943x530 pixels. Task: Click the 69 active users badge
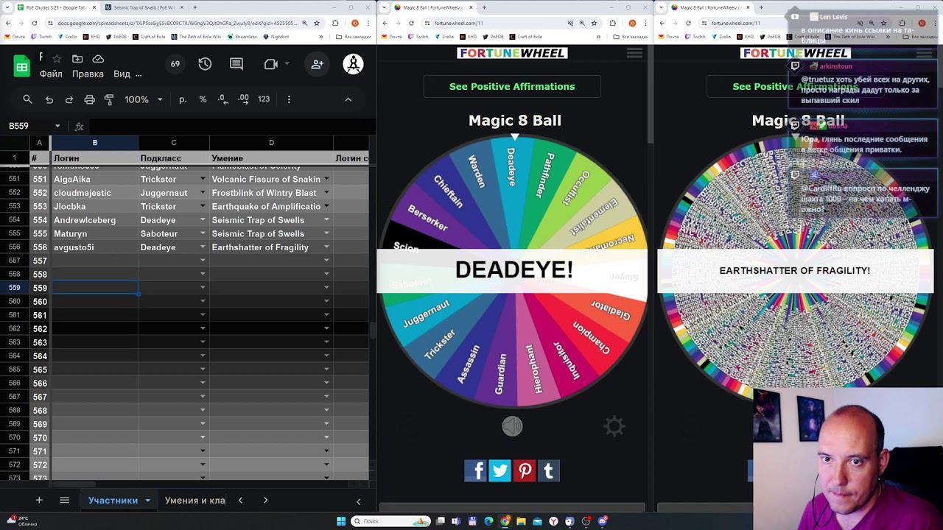click(x=175, y=64)
